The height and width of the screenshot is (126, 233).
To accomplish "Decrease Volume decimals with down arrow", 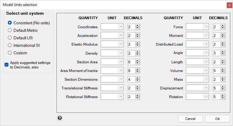I will pyautogui.click(x=222, y=72).
